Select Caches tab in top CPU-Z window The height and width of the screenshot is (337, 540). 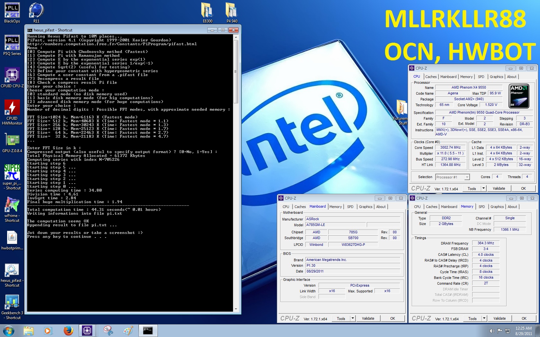coord(431,77)
